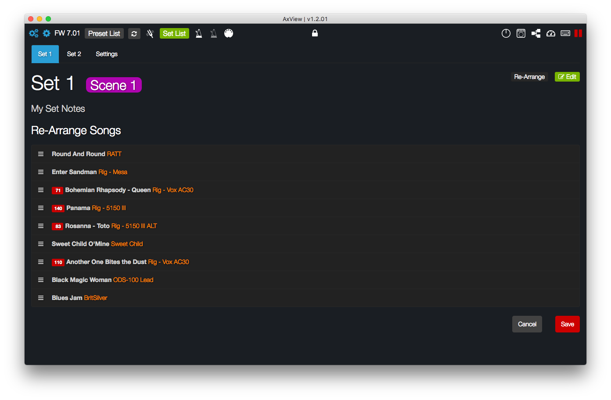Click the dimmed gray metronome icon
Image resolution: width=611 pixels, height=400 pixels.
pyautogui.click(x=214, y=33)
